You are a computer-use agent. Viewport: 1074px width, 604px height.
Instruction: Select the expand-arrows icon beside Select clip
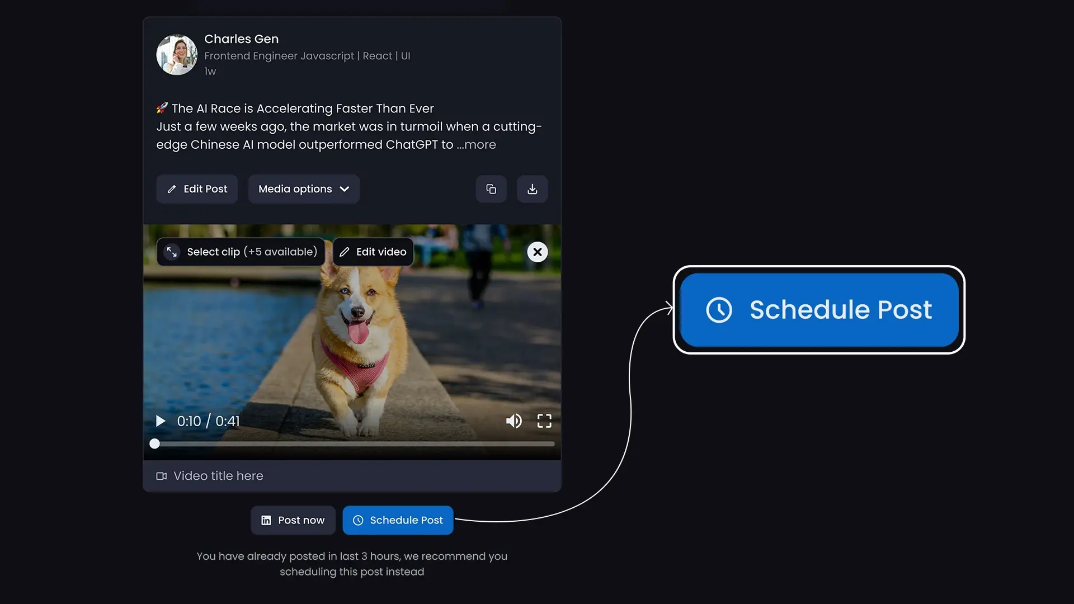click(171, 252)
